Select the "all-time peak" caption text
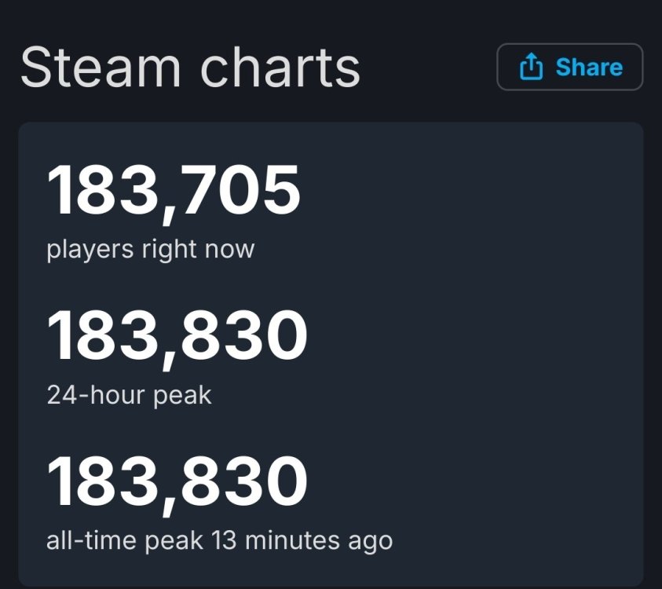 pos(125,540)
